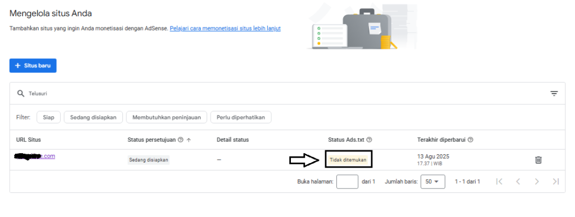
Task: Delete the site using the trash icon
Action: point(539,160)
